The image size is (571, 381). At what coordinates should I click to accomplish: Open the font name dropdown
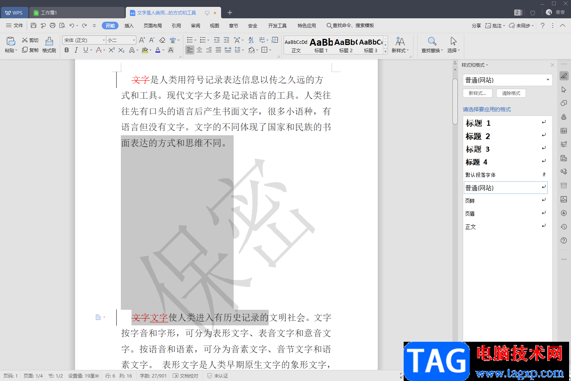point(104,40)
